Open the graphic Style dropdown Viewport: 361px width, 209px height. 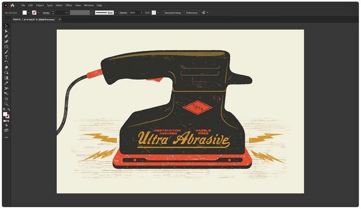[x=158, y=12]
